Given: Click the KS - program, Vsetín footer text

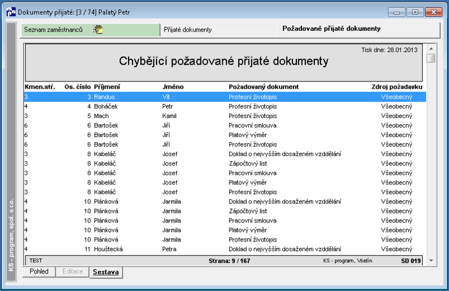Looking at the screenshot, I should [x=347, y=261].
